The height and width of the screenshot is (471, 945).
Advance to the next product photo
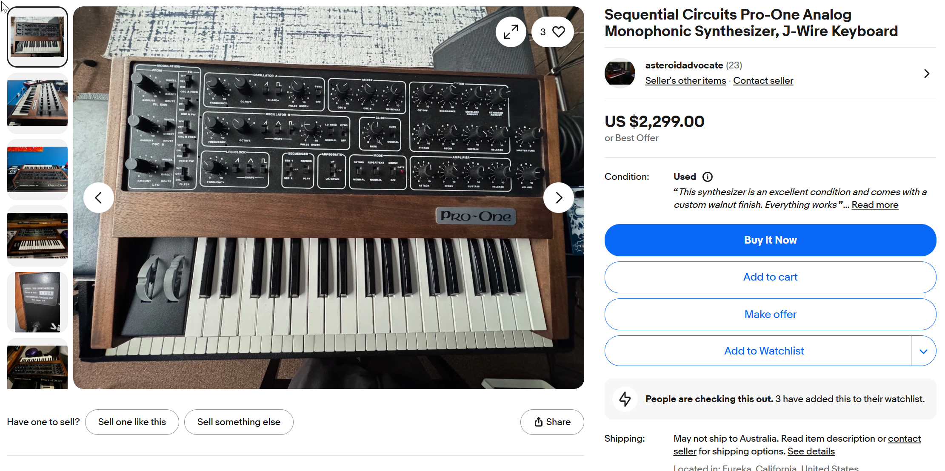click(x=559, y=198)
